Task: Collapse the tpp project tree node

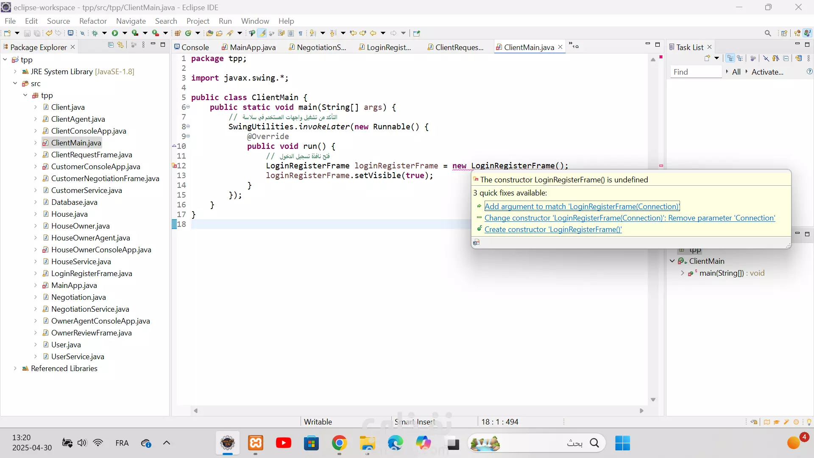Action: [x=5, y=60]
